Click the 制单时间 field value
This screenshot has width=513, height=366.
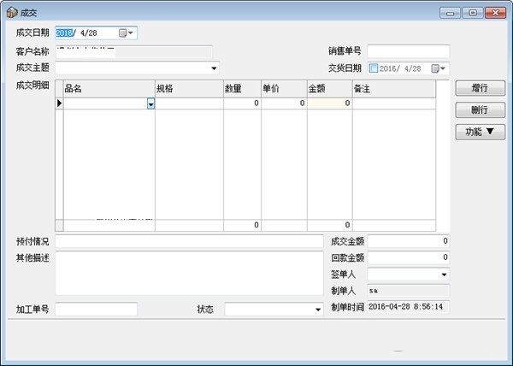[409, 307]
